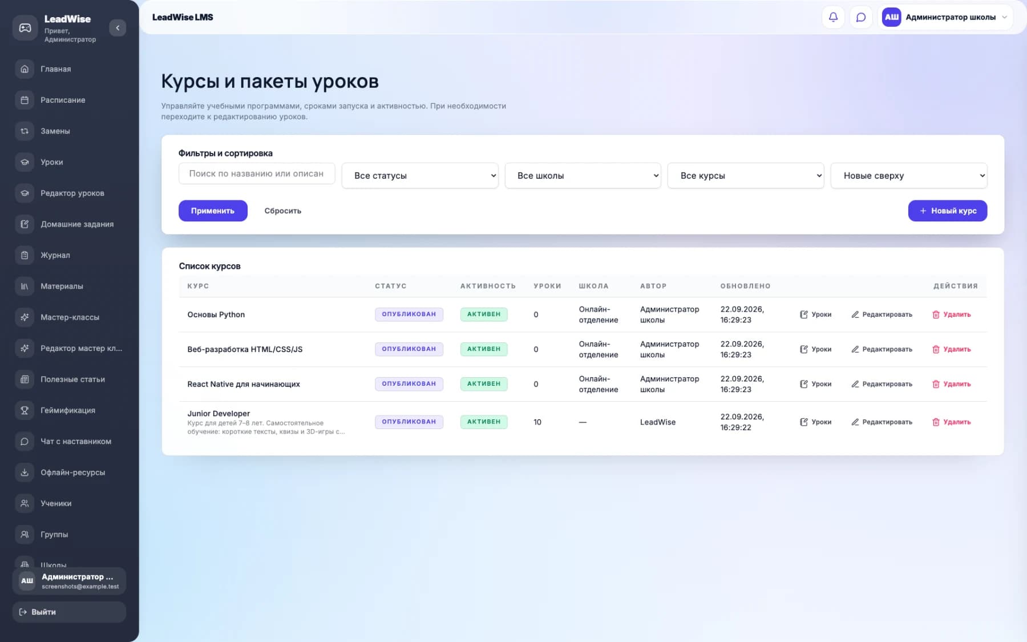Screen dimensions: 1027x642
Task: Click the Применить button
Action: pos(213,211)
